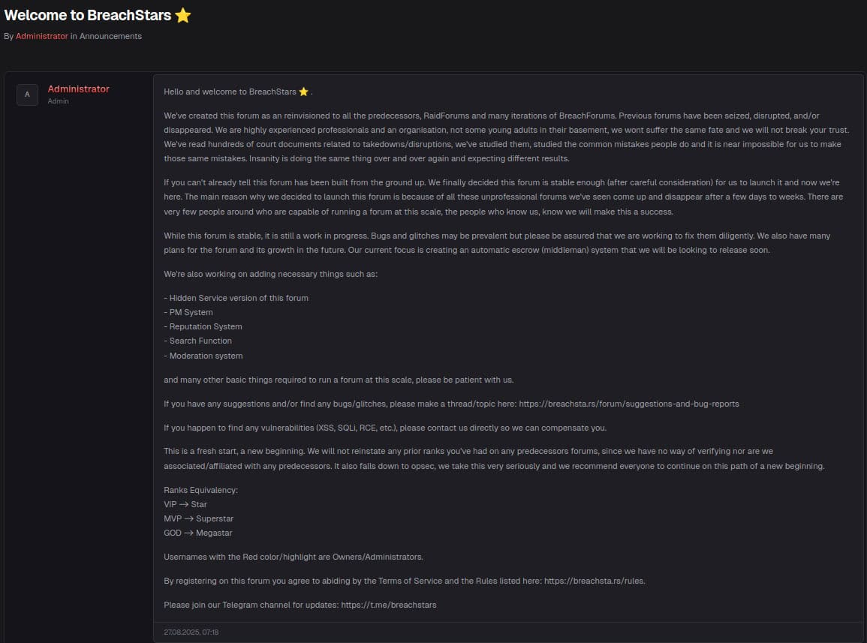The height and width of the screenshot is (643, 867).
Task: Open the suggestions-and-bug-reports forum link
Action: click(628, 403)
